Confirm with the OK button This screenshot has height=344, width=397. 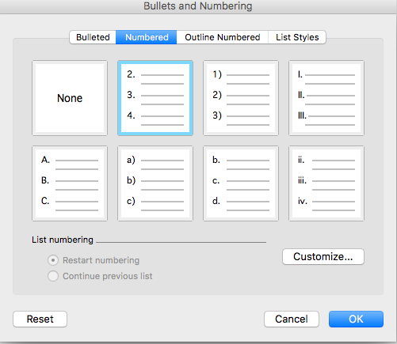356,319
